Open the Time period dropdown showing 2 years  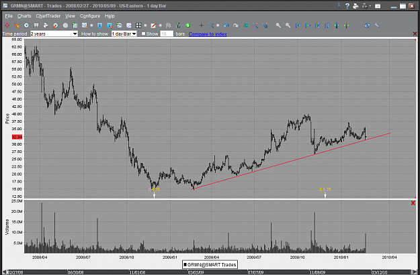coord(54,34)
